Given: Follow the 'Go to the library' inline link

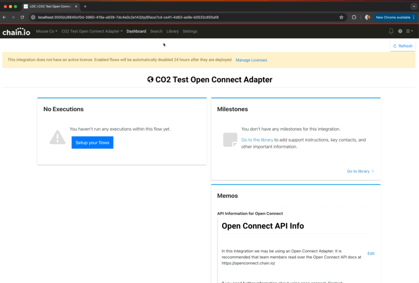Looking at the screenshot, I should [257, 140].
